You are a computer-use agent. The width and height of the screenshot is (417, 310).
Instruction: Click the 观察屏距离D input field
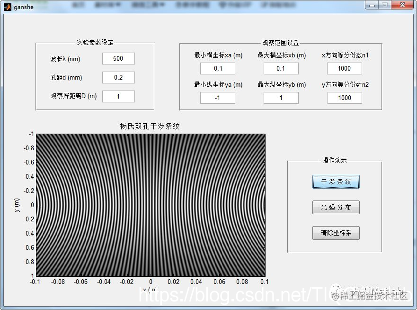coord(118,96)
